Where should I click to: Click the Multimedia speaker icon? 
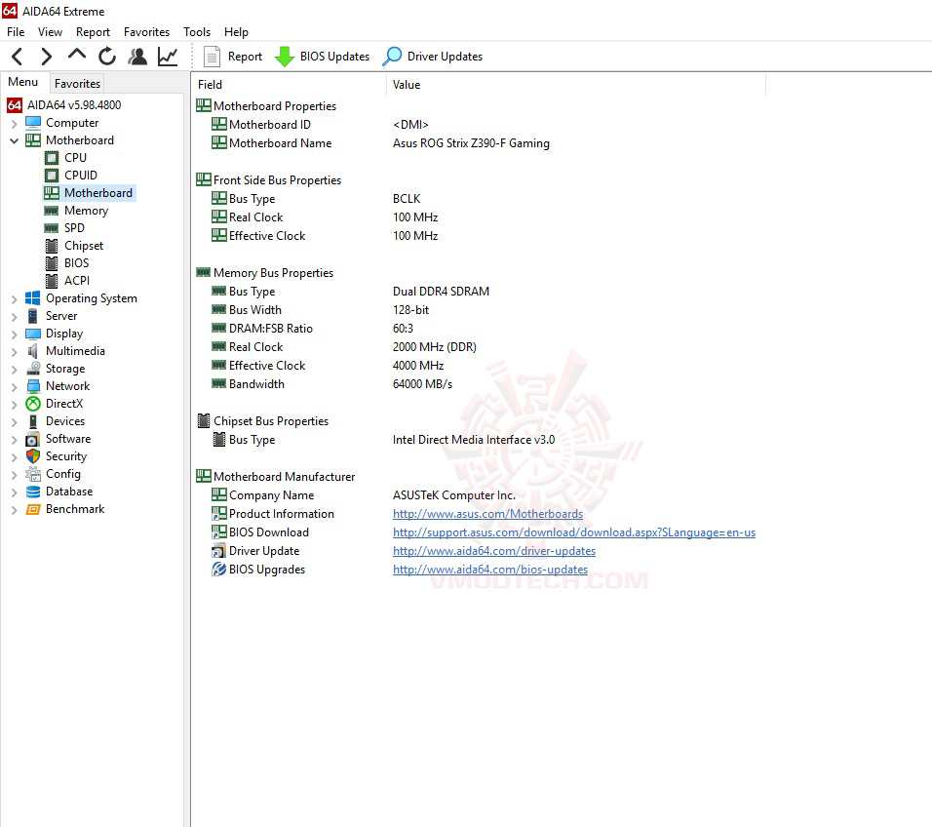pos(33,351)
